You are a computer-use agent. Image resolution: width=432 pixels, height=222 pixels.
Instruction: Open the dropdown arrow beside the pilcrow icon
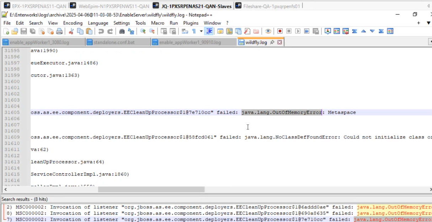click(x=201, y=31)
